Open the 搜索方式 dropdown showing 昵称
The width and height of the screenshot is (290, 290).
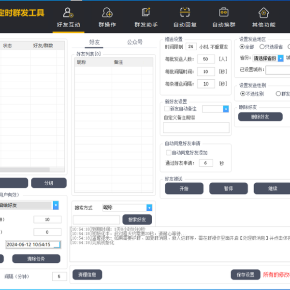point(149,207)
